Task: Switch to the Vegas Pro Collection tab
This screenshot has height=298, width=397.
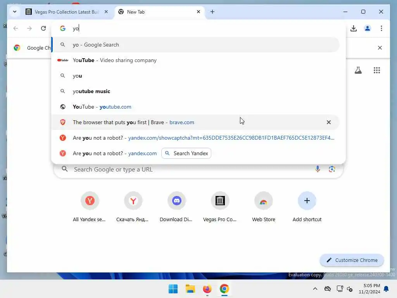Action: tap(66, 12)
